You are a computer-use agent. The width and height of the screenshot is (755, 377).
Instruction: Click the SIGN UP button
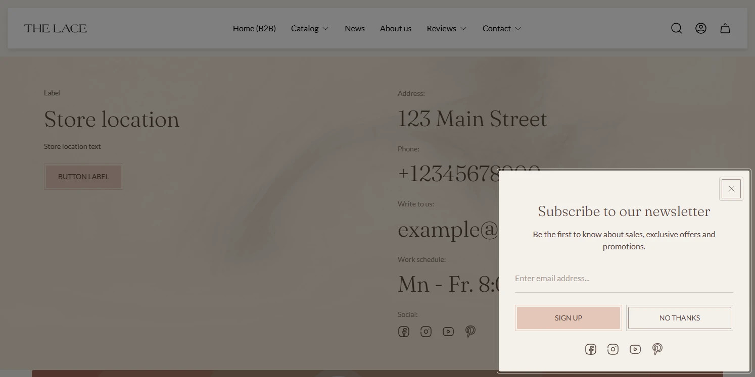569,318
